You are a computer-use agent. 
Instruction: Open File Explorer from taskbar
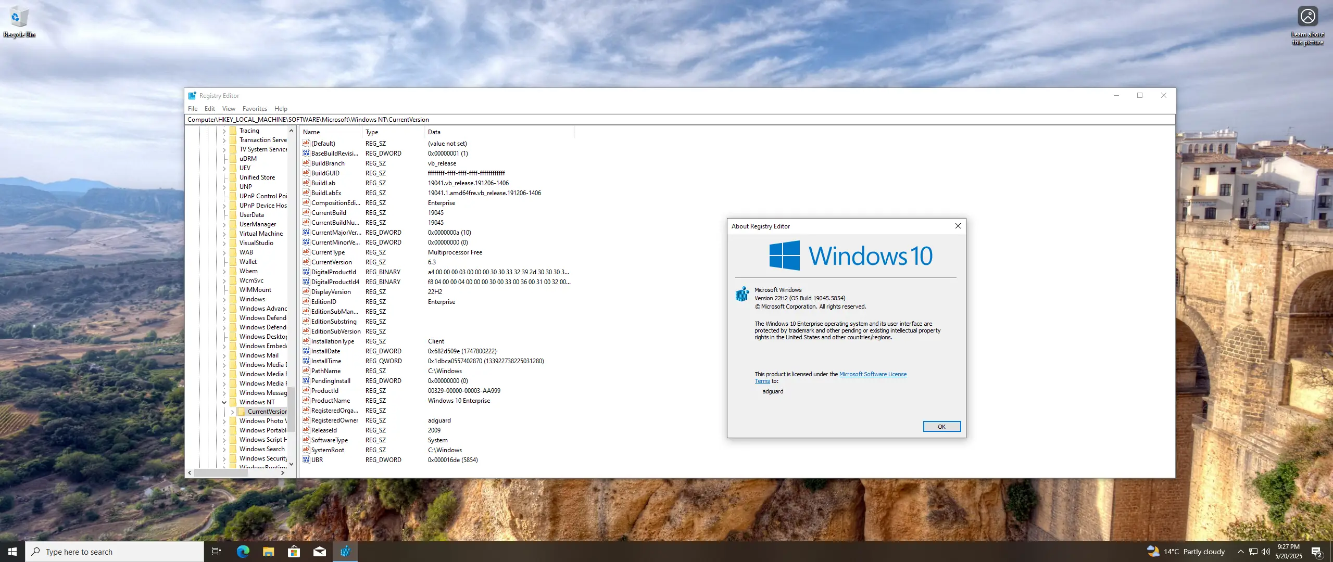[268, 552]
